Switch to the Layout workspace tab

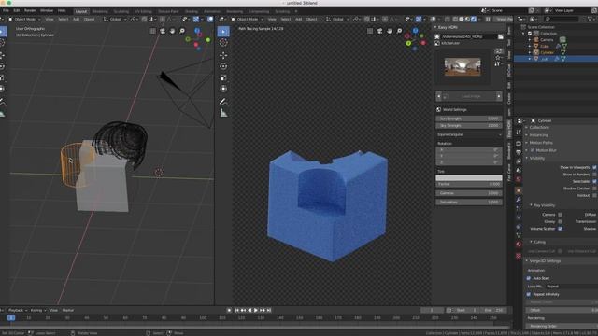pyautogui.click(x=81, y=11)
